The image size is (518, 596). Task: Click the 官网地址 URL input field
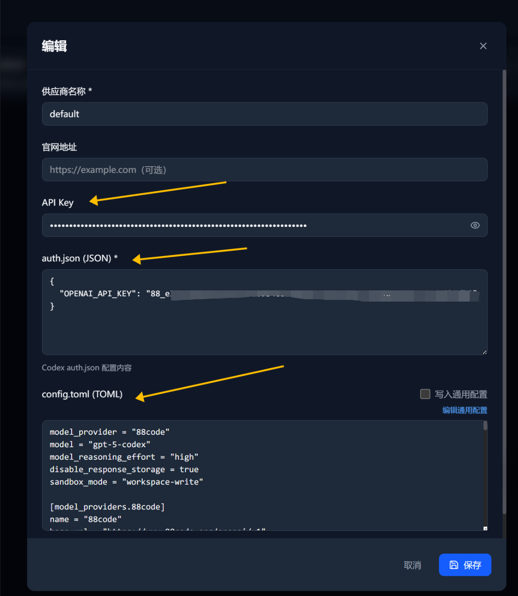tap(264, 170)
